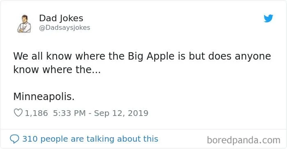Open the Dad Jokes profile avatar
Screen dimensions: 287x149
pyautogui.click(x=24, y=24)
